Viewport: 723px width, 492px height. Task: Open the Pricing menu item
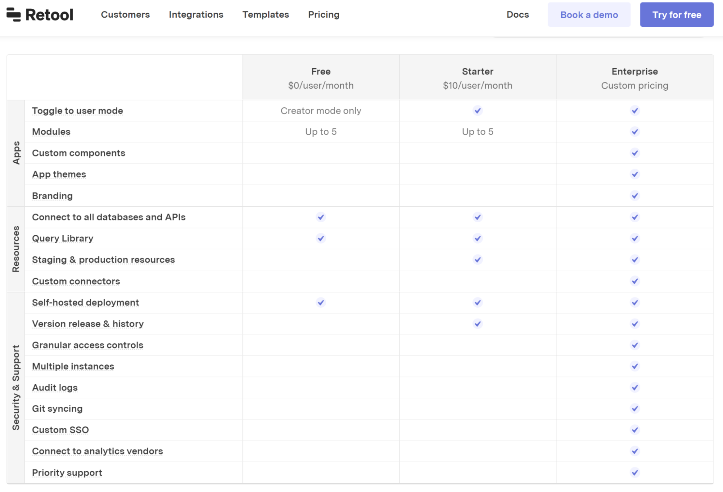point(323,14)
